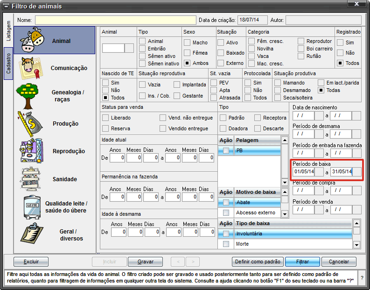This screenshot has width=370, height=290.
Task: Select the Sanidade category label
Action: coord(65,179)
